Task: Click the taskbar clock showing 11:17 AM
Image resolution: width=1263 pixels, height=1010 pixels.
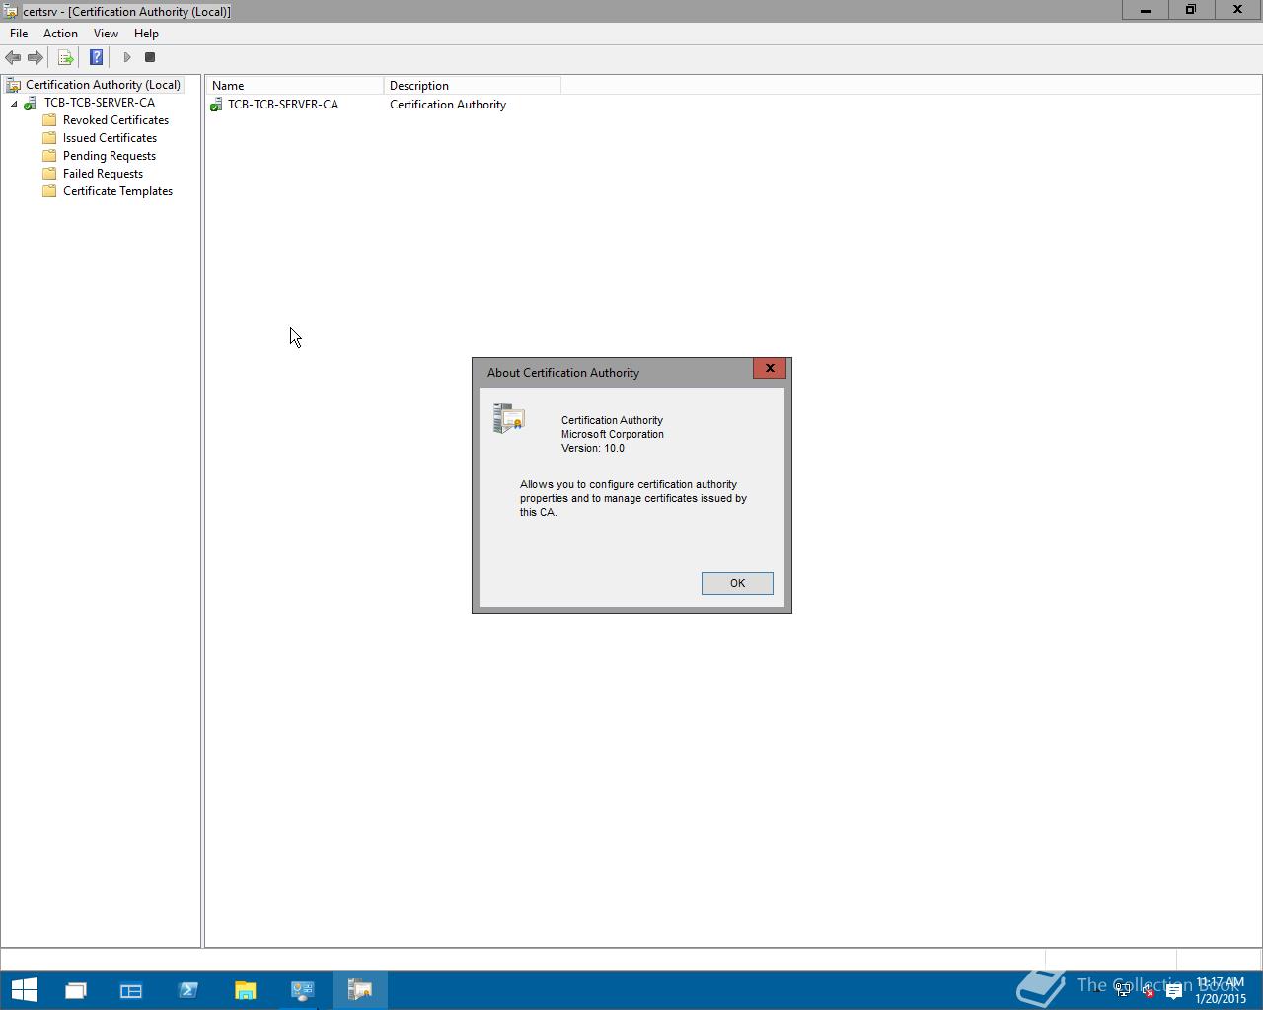Action: pos(1220,990)
